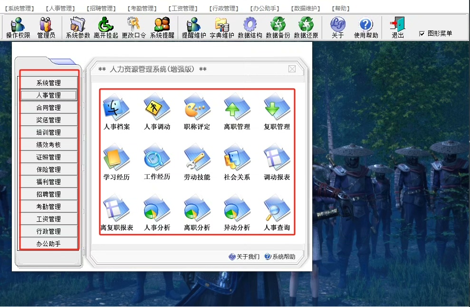This screenshot has height=307, width=470.
Task: Toggle the 图形菜单 checkbox
Action: pos(422,34)
